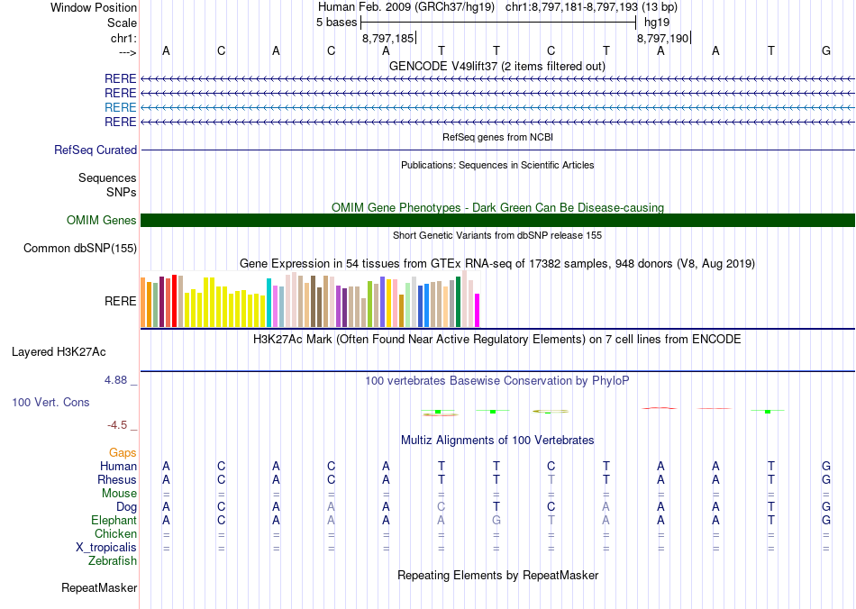The image size is (856, 609).
Task: Open Short Genetic Variants from dbSNP title
Action: tap(497, 235)
